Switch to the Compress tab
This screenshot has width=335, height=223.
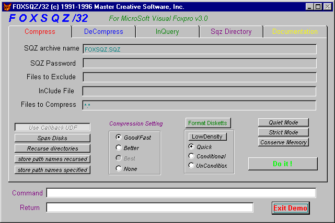(40, 32)
